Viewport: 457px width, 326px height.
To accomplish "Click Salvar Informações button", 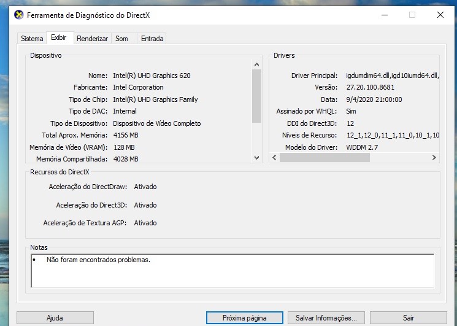I will [326, 317].
